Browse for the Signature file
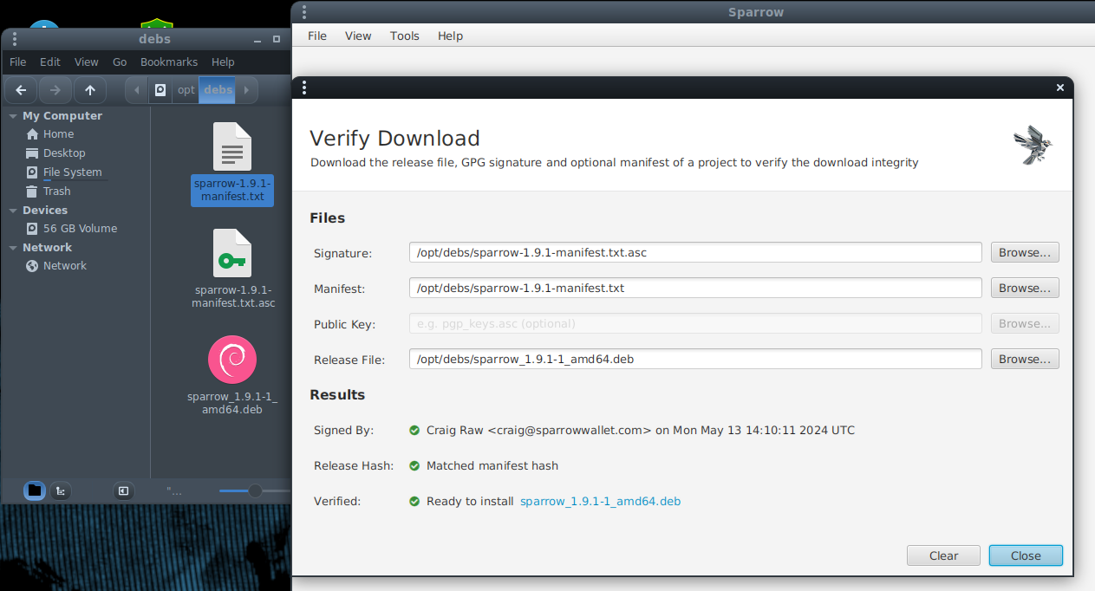Viewport: 1095px width, 591px height. point(1024,253)
